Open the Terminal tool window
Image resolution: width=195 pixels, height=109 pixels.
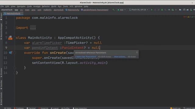click(31, 108)
